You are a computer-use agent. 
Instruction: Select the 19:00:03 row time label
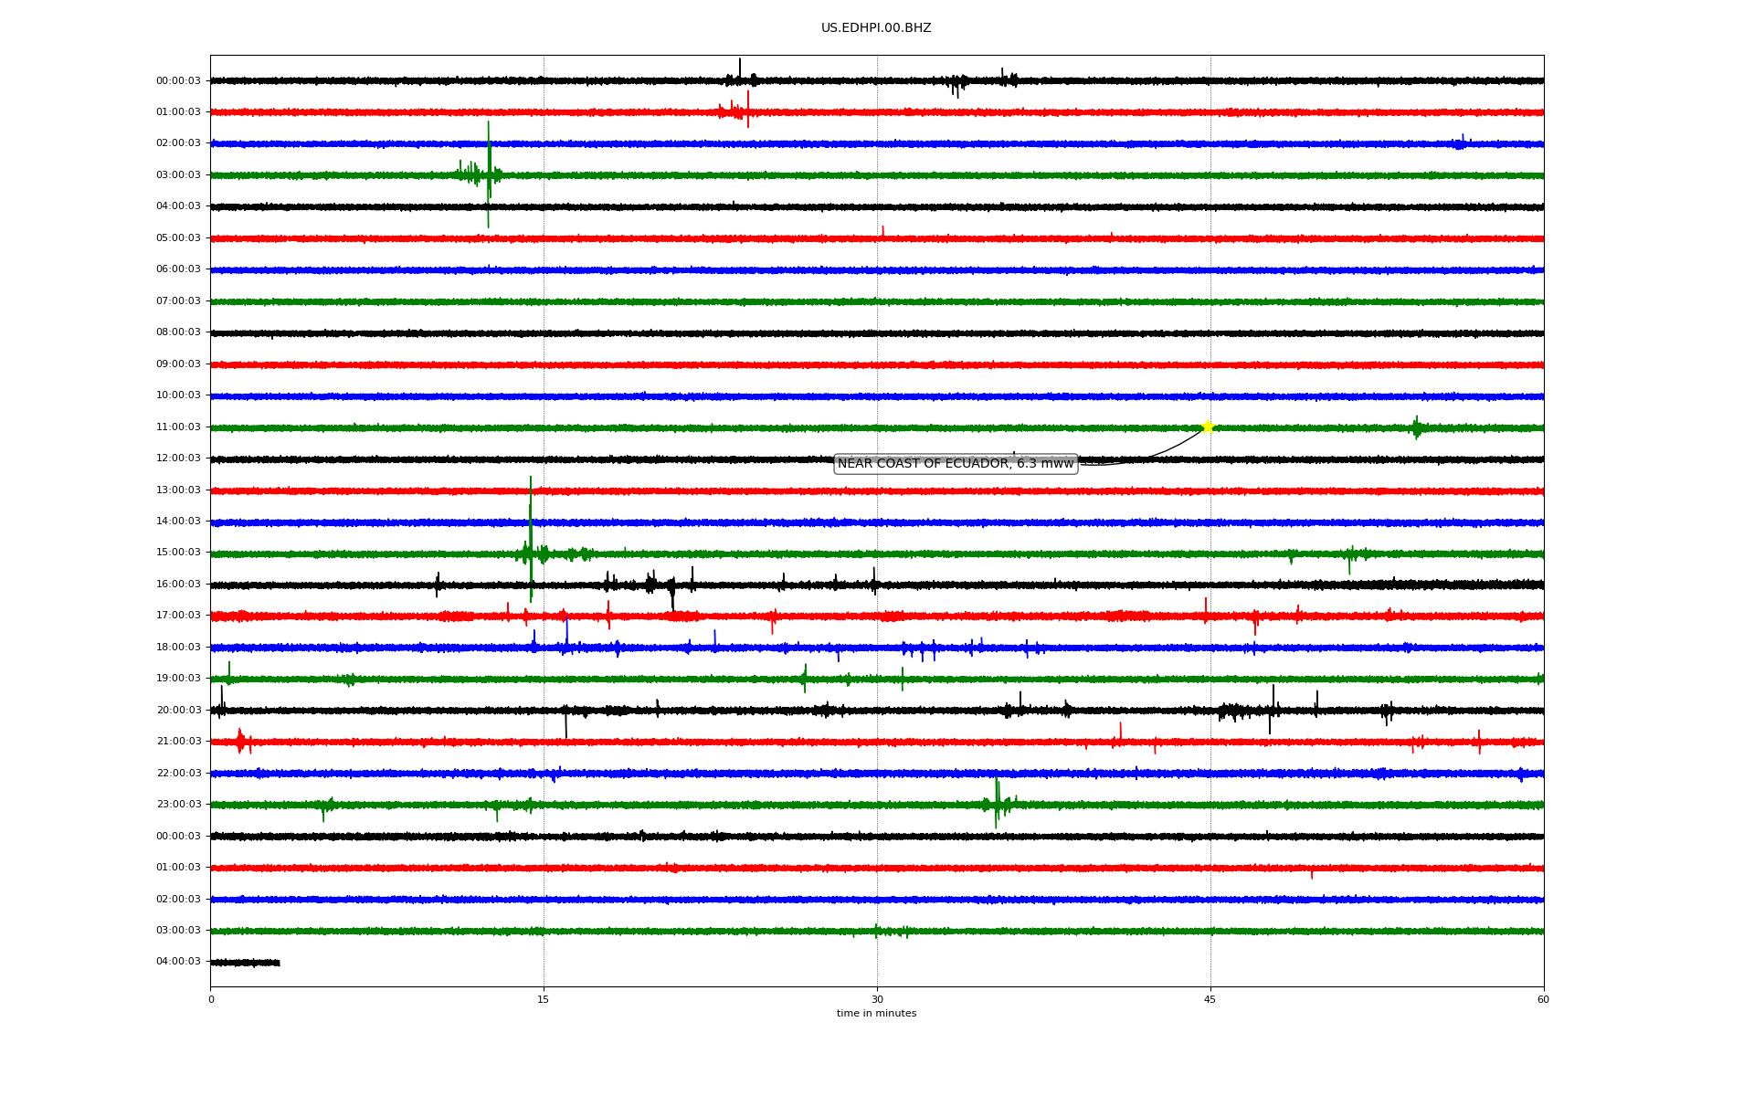[x=178, y=679]
